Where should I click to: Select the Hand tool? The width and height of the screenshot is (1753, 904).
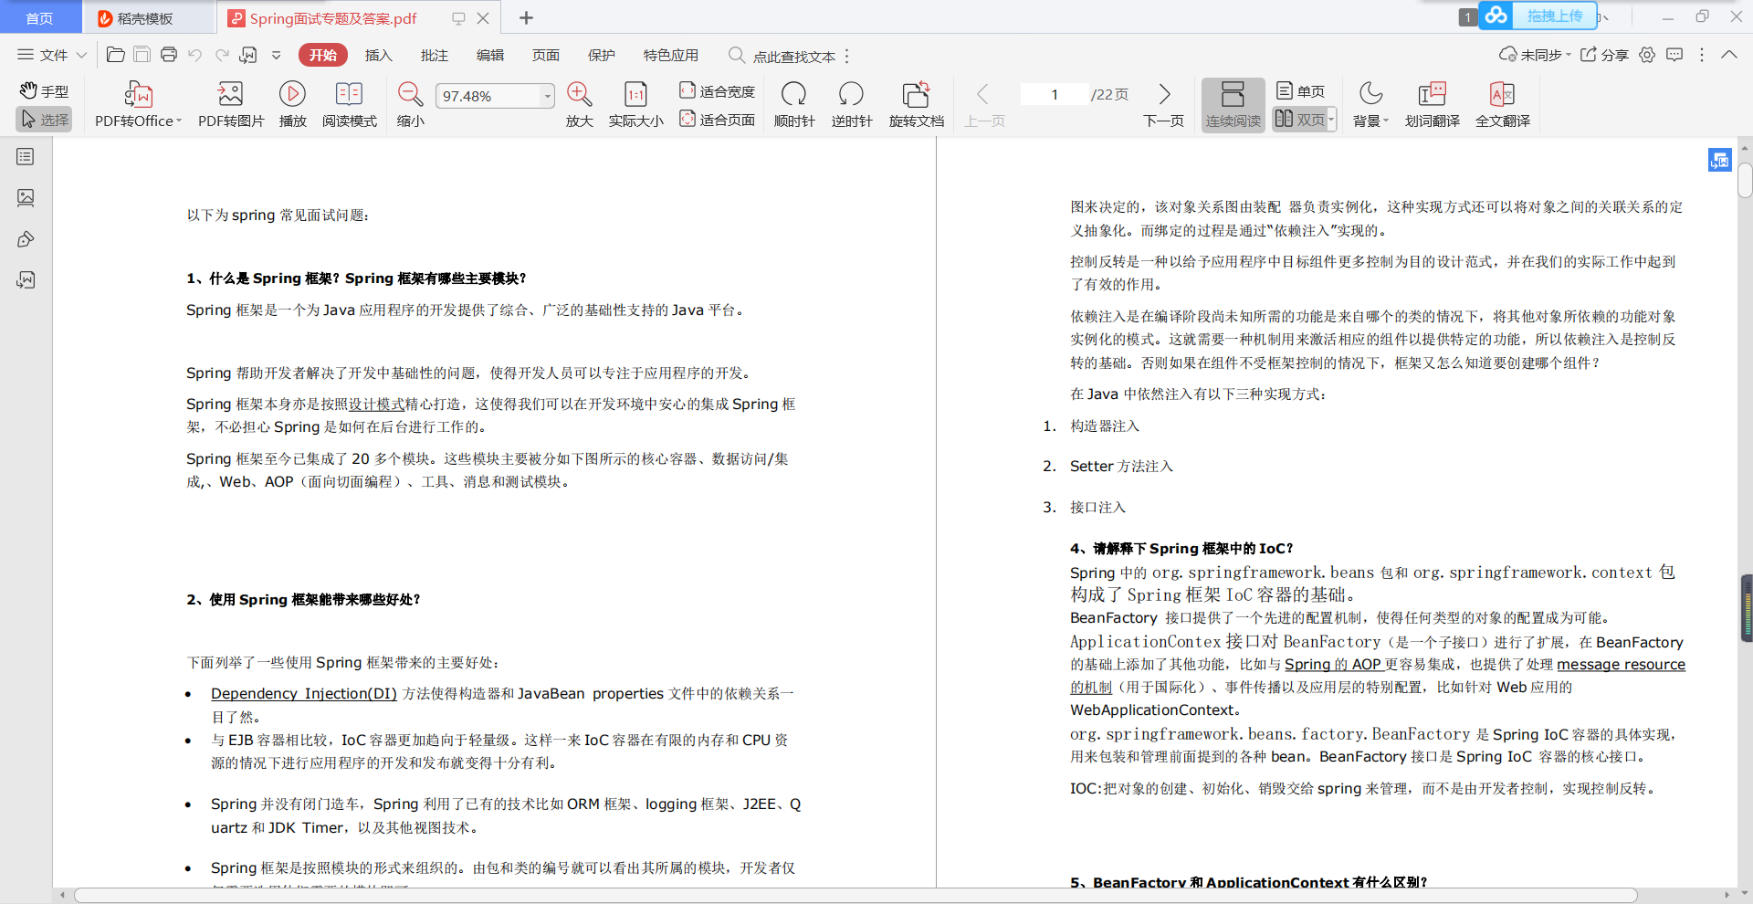pyautogui.click(x=44, y=91)
